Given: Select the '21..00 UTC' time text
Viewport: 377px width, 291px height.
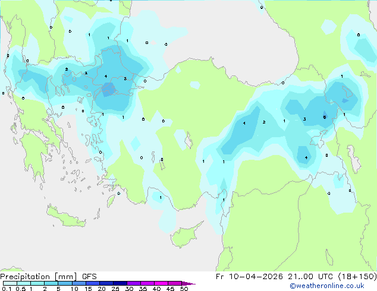Looking at the screenshot, I should (310, 277).
